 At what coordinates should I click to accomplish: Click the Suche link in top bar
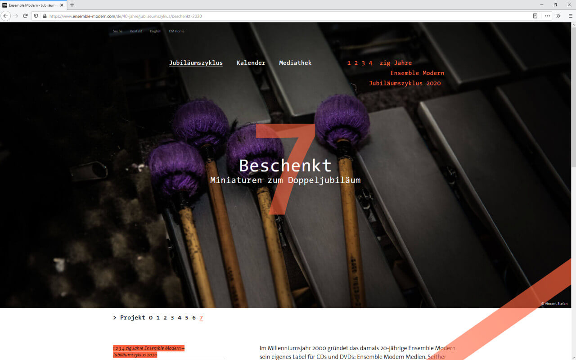point(117,31)
